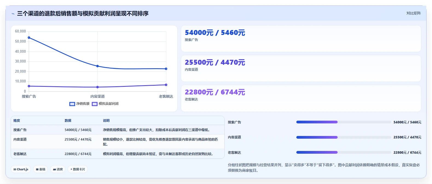Viewport: 432px width, 184px height.
Task: Toggle the 模拟贡献利润 legend swatch
Action: tap(95, 104)
